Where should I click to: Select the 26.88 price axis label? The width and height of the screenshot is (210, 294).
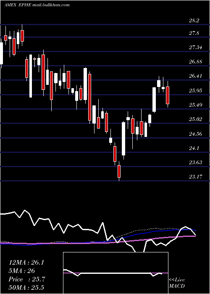(x=195, y=61)
